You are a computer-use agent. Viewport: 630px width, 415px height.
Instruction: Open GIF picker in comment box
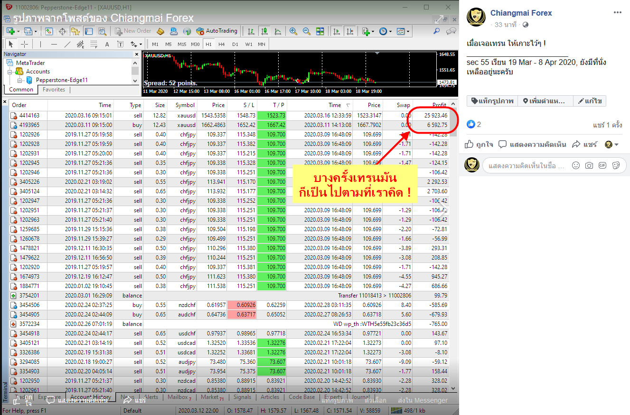click(x=602, y=165)
